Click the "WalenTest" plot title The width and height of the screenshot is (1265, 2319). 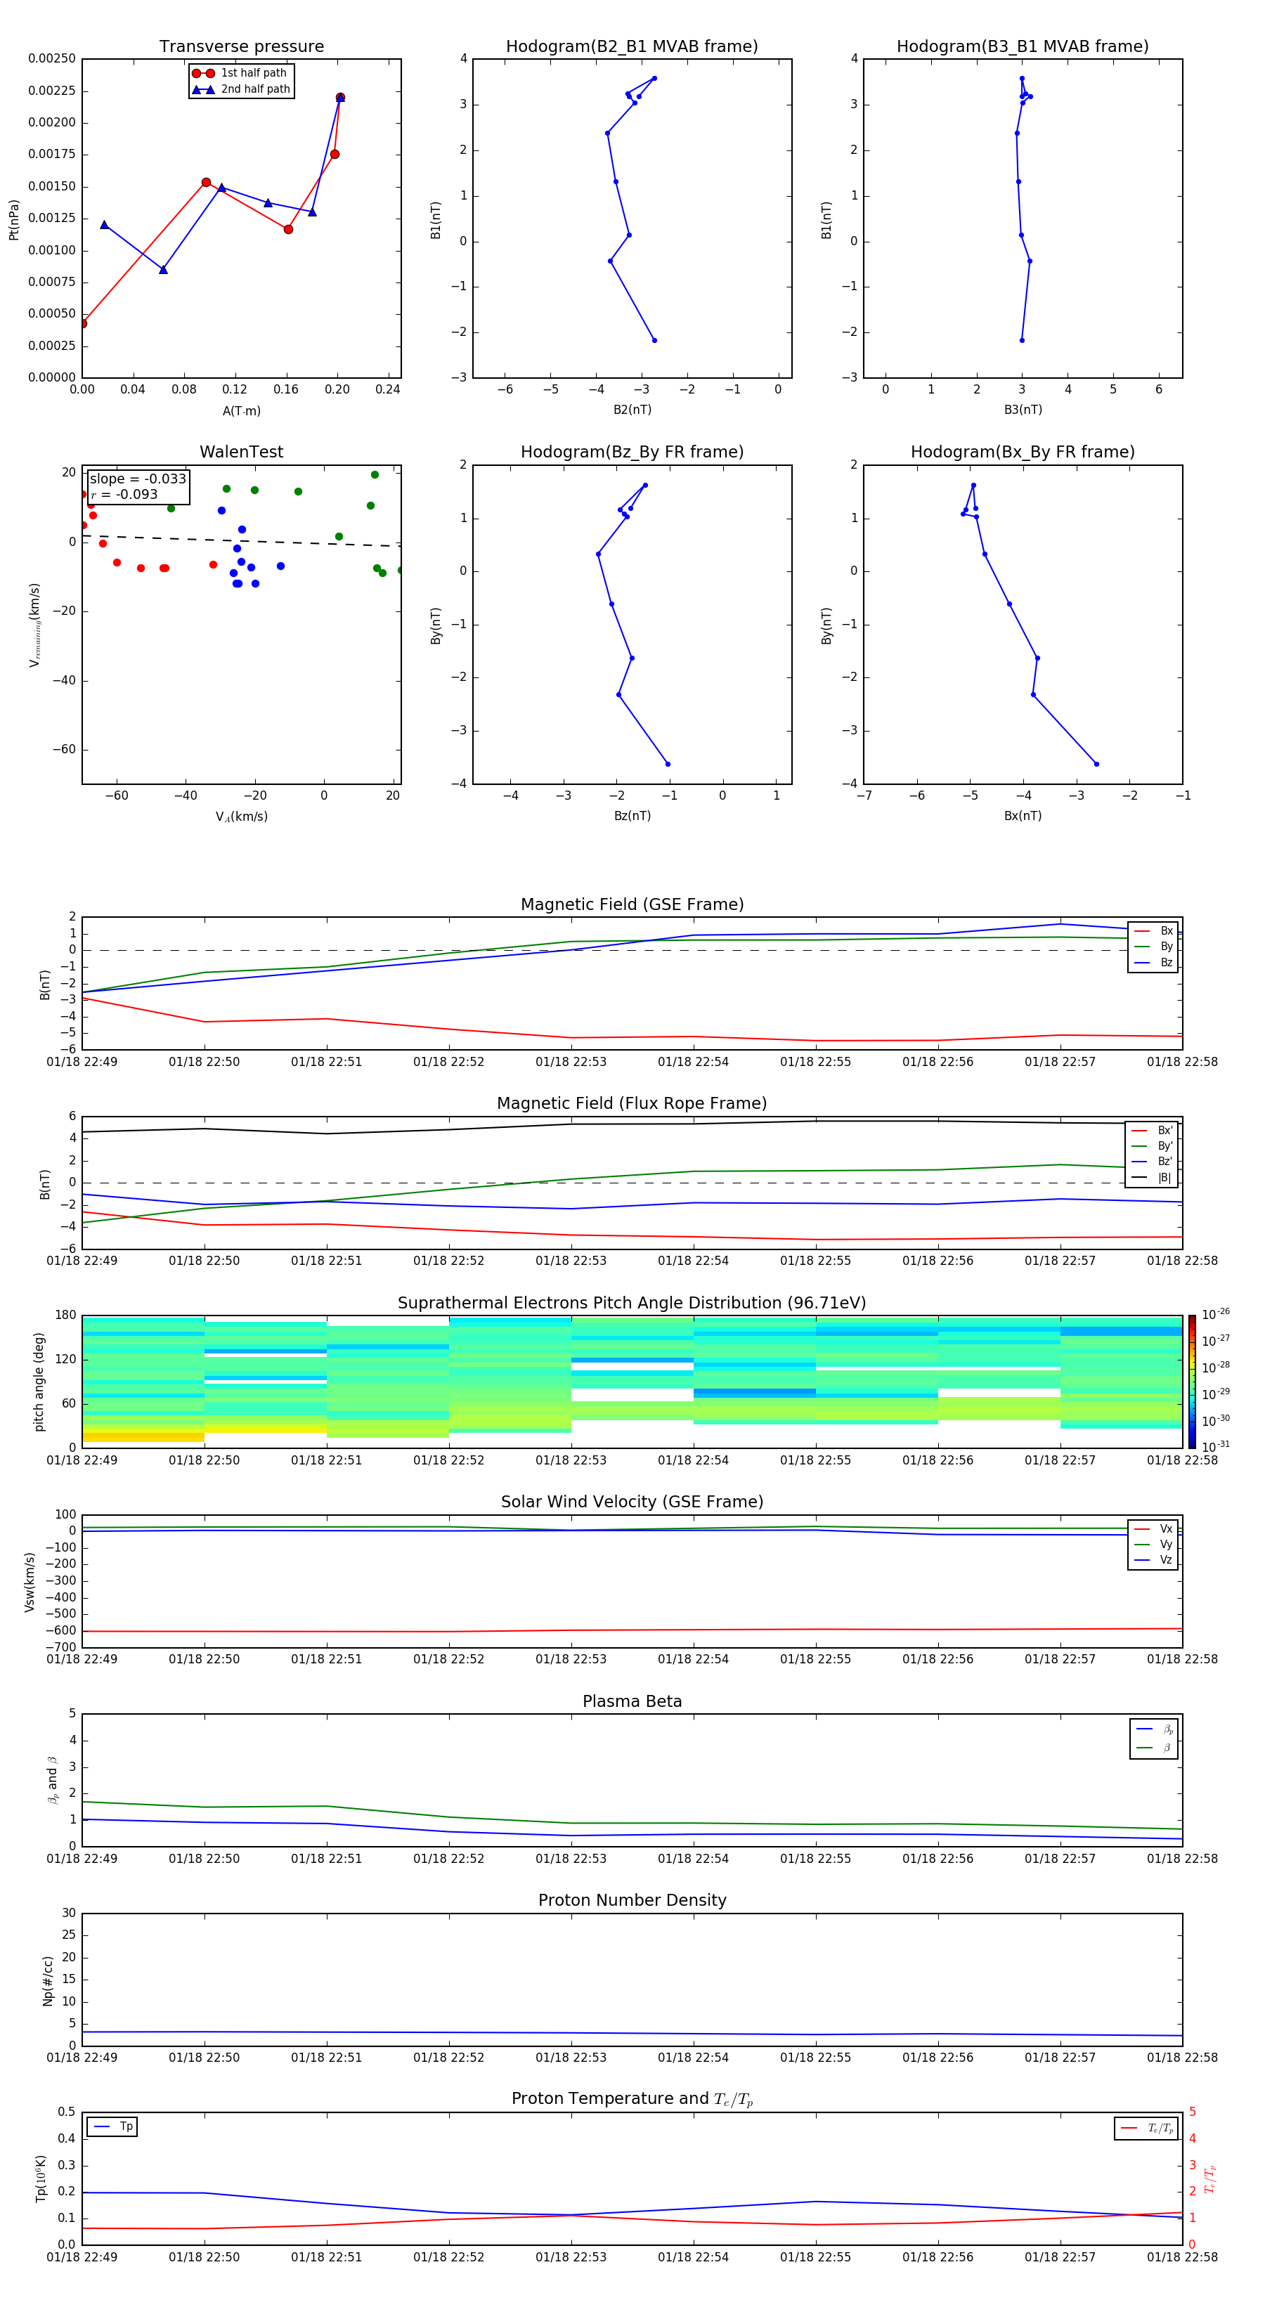(x=241, y=452)
